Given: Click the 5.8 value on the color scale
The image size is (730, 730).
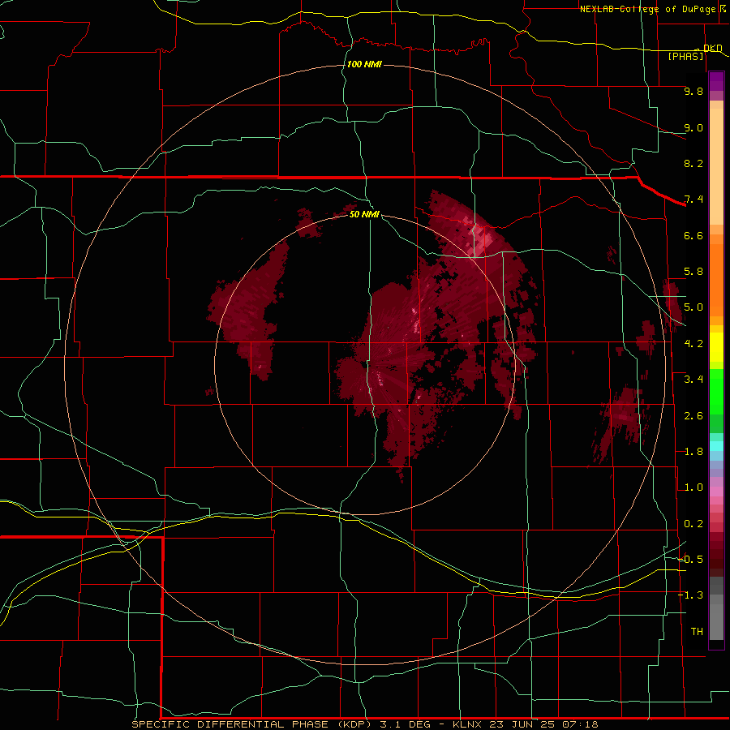Looking at the screenshot, I should point(693,272).
